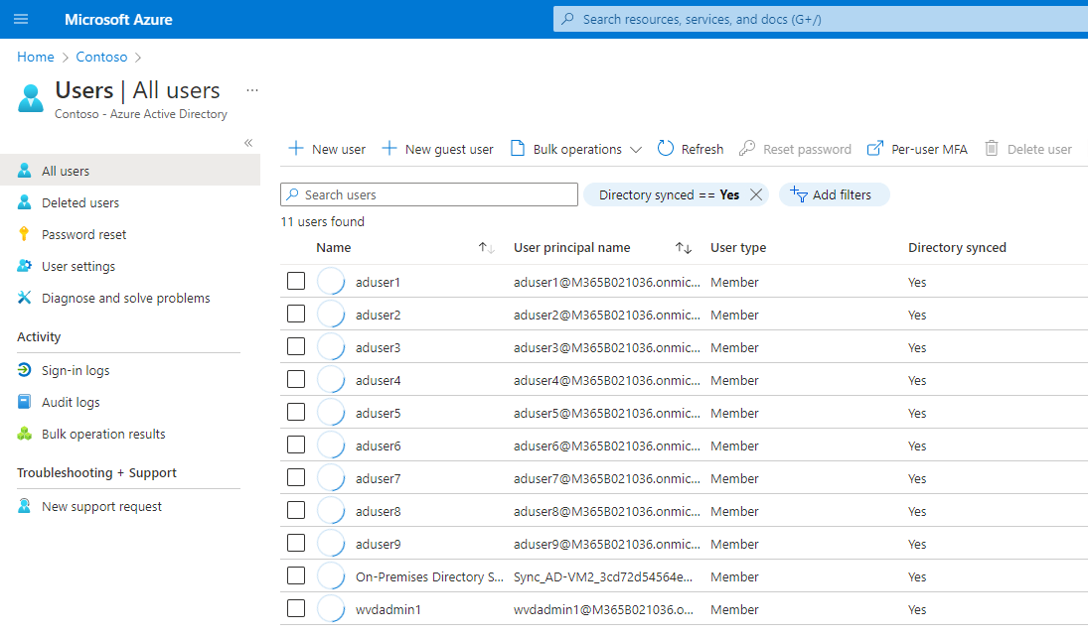This screenshot has width=1088, height=636.
Task: Click the User settings gear icon
Action: 24,266
